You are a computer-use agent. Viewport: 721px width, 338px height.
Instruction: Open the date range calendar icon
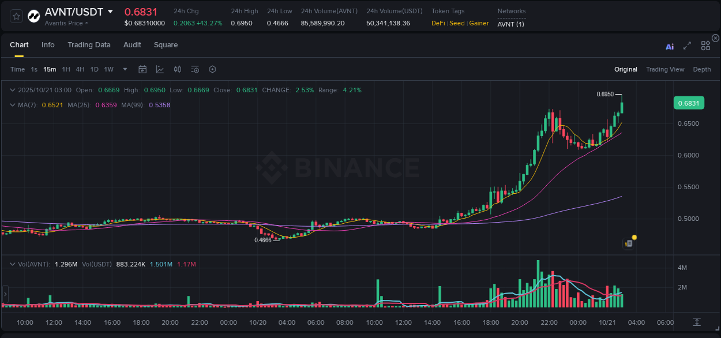pos(142,69)
